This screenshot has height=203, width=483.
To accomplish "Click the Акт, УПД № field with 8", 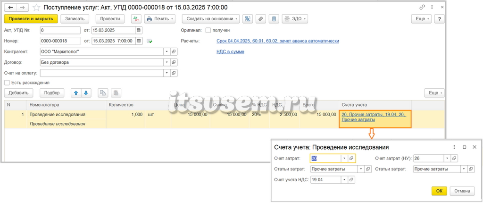I will [60, 30].
